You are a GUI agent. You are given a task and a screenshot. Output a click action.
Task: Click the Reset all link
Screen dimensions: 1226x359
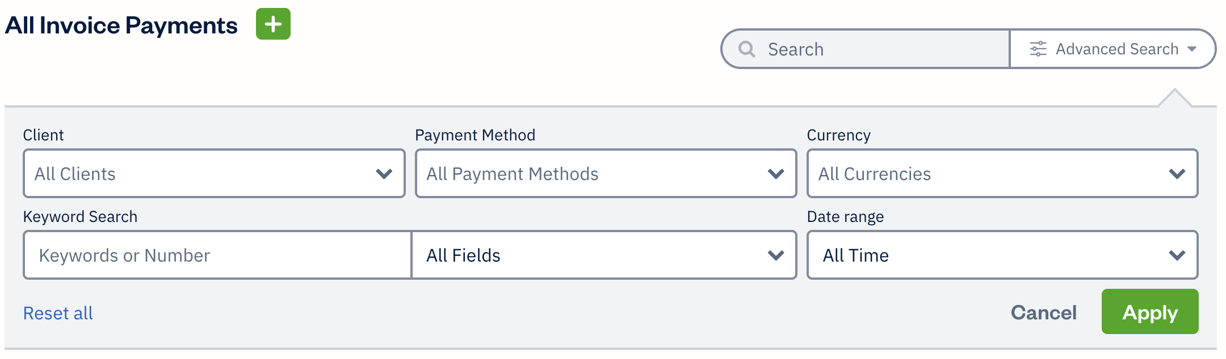58,312
